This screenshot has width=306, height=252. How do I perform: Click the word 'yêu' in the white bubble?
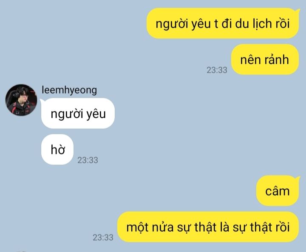point(96,114)
